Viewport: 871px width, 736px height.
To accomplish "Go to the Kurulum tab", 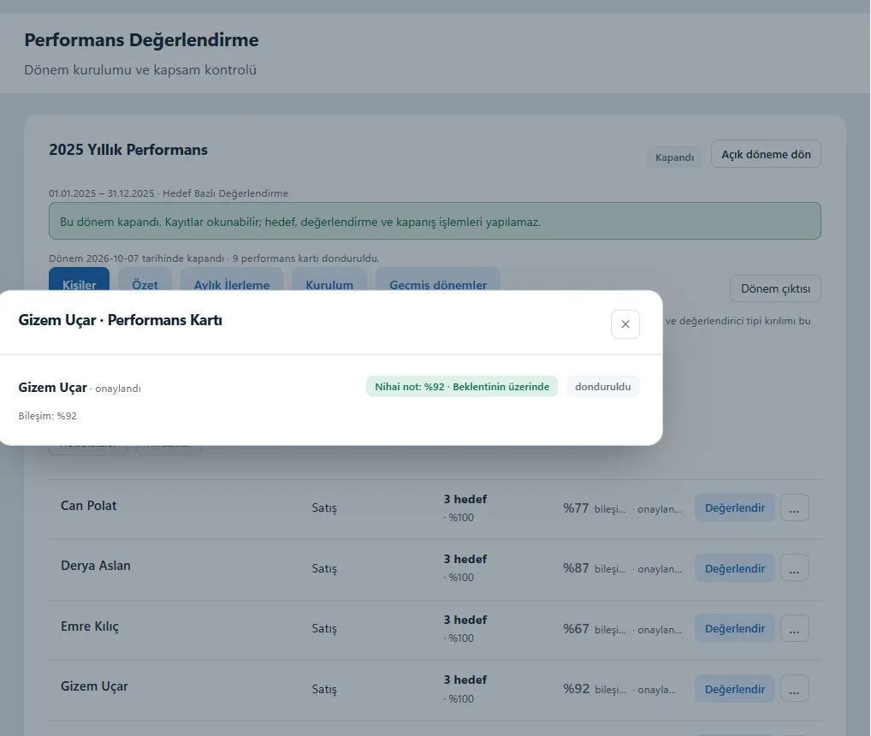I will coord(329,279).
